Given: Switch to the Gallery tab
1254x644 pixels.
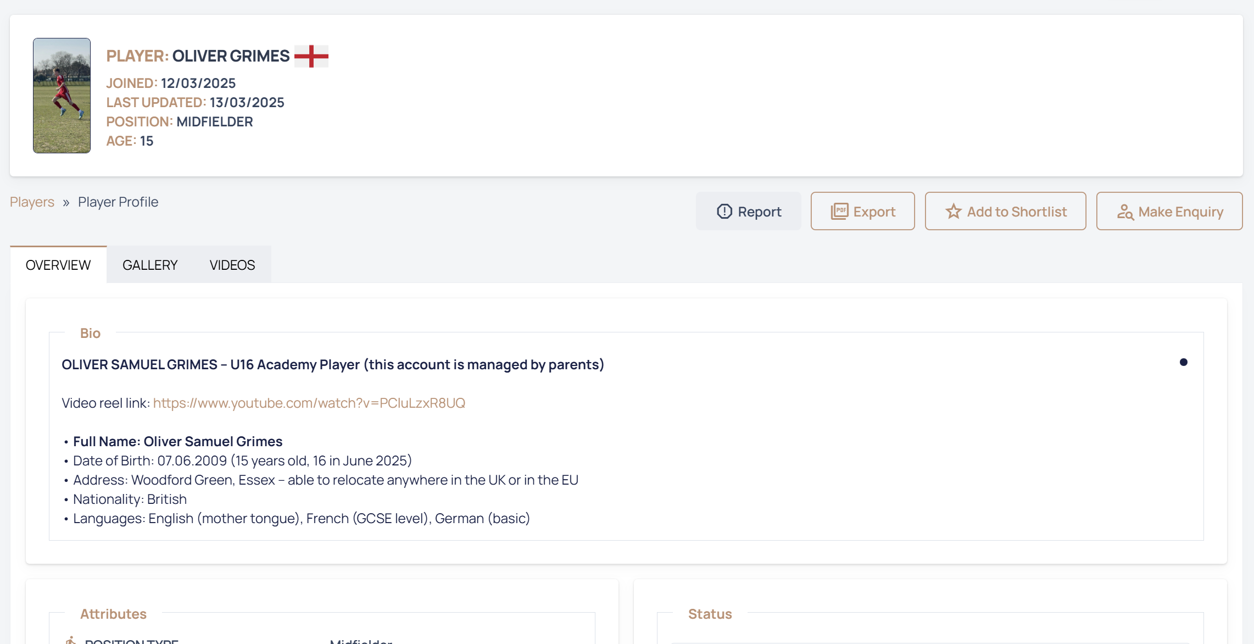Looking at the screenshot, I should [150, 265].
